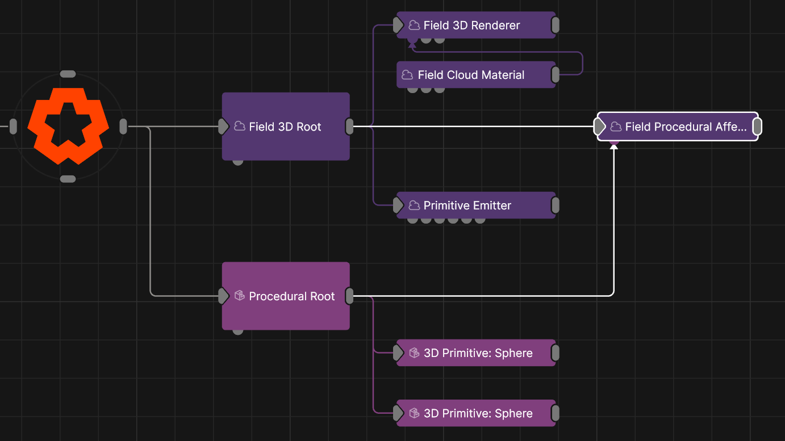
Task: Click the cube icon on Procedural Root
Action: coord(240,296)
